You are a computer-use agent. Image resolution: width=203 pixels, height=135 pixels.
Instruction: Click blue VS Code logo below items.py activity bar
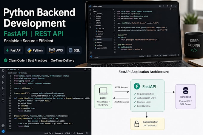(3, 131)
